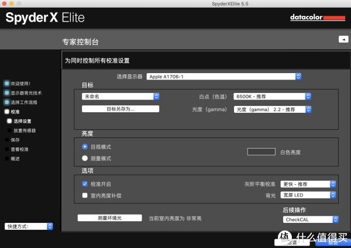Open the 背光 宽屏 LED dropdown
Screen dimensions: 351x248
point(308,195)
